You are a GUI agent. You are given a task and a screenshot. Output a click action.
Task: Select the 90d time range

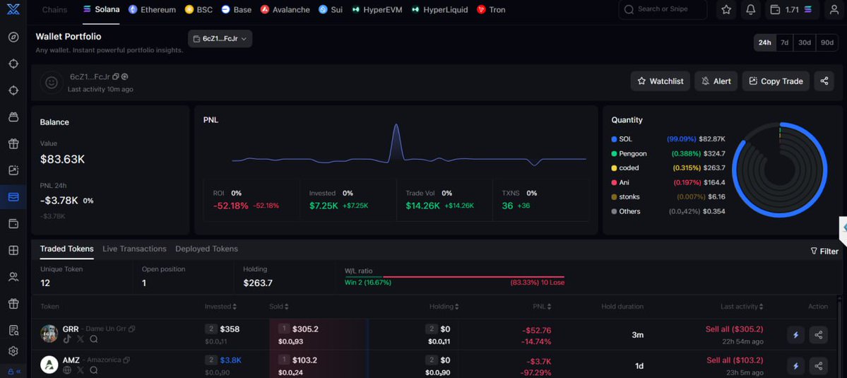[827, 42]
